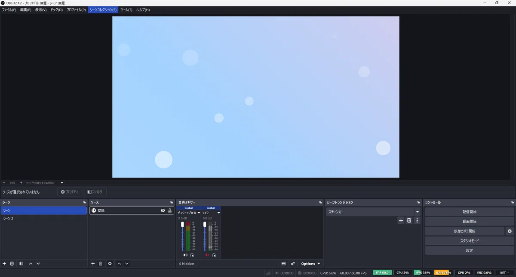Open the ドック(D) menu
516x277 pixels.
(x=56, y=9)
